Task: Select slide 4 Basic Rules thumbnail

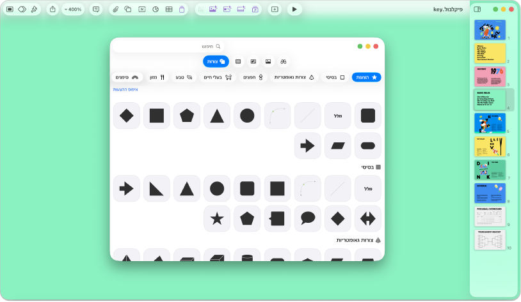Action: pos(490,100)
